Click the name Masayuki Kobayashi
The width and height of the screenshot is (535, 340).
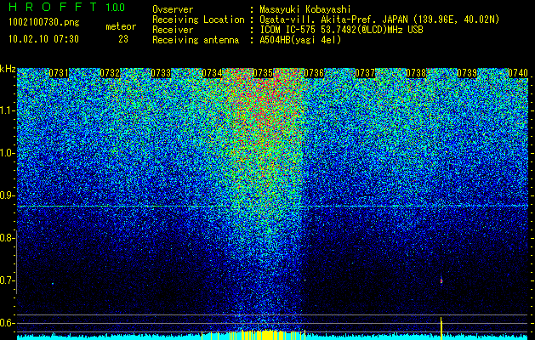tap(304, 9)
